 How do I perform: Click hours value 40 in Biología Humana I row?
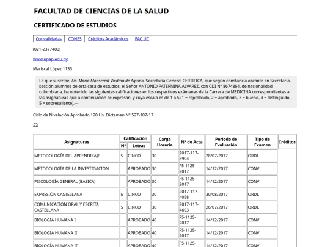click(x=154, y=220)
